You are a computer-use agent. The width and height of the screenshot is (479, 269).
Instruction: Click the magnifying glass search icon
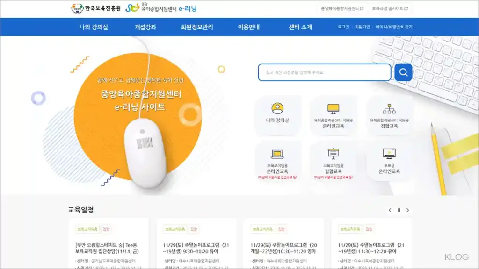click(402, 72)
